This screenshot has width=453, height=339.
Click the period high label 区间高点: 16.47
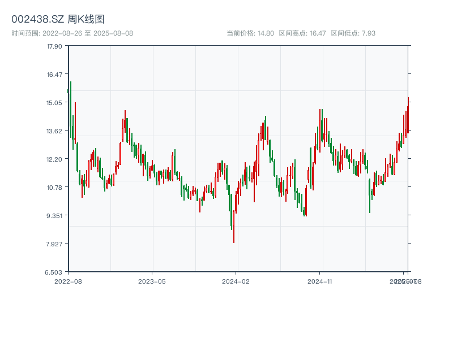click(x=302, y=33)
